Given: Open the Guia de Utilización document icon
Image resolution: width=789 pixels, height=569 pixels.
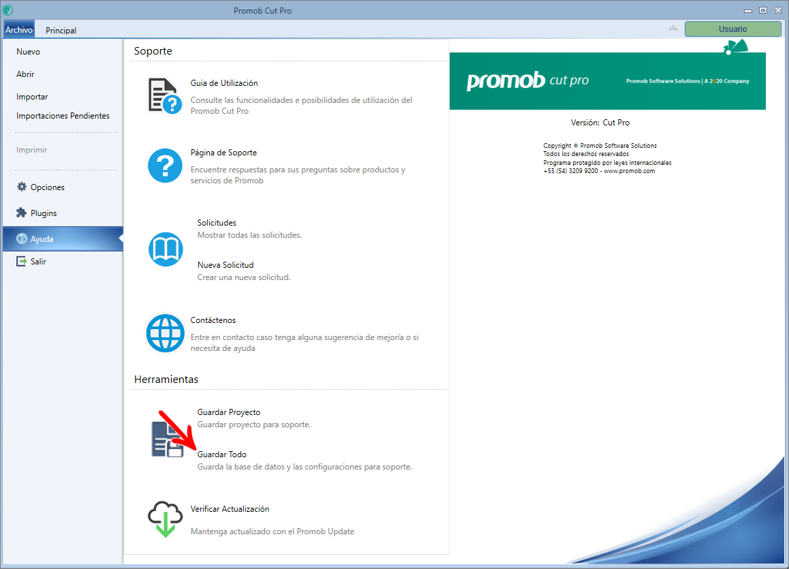Looking at the screenshot, I should [x=164, y=95].
